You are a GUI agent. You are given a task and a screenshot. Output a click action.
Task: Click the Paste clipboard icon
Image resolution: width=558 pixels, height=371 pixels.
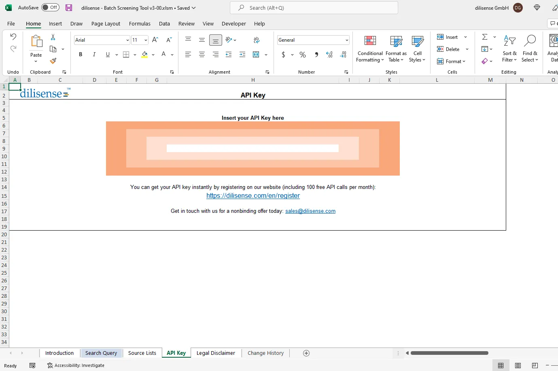[36, 41]
